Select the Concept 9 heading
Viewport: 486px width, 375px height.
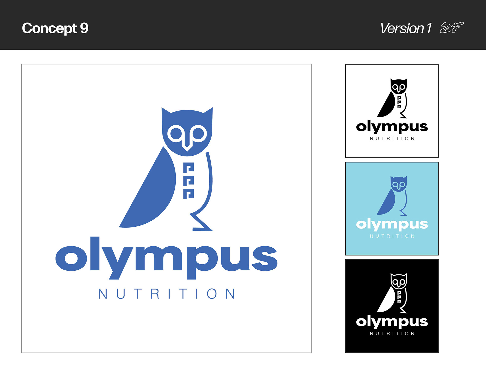[x=55, y=28]
